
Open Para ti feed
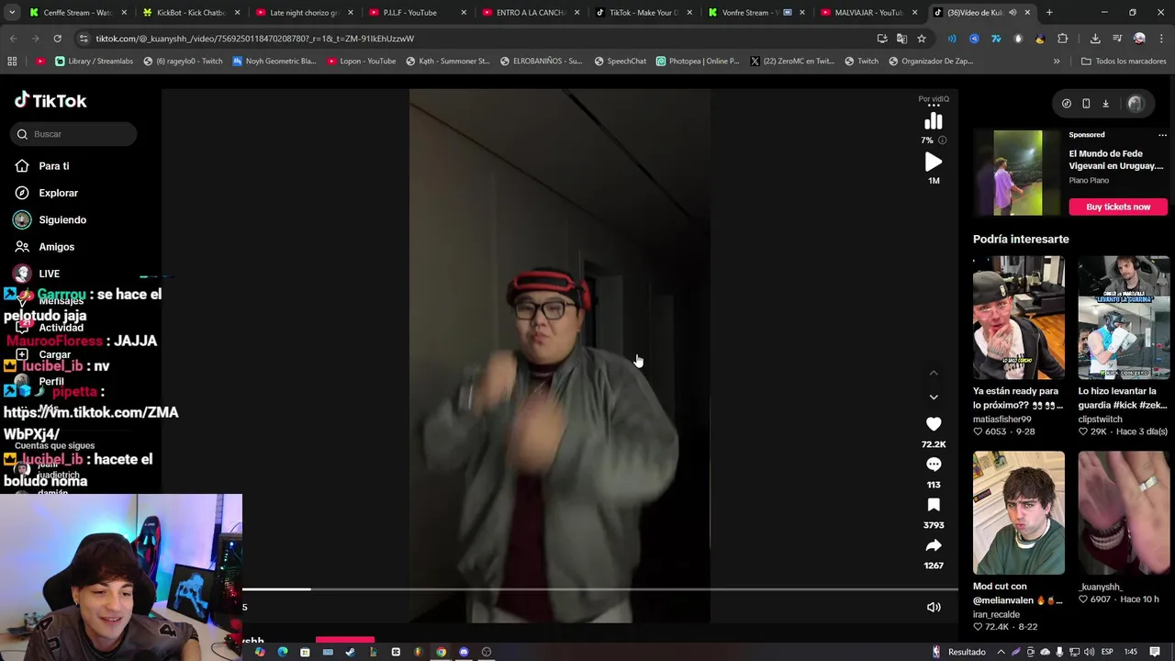54,166
